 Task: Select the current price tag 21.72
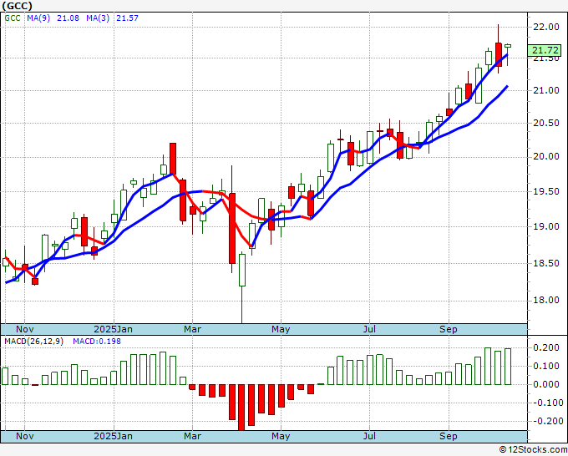point(545,50)
